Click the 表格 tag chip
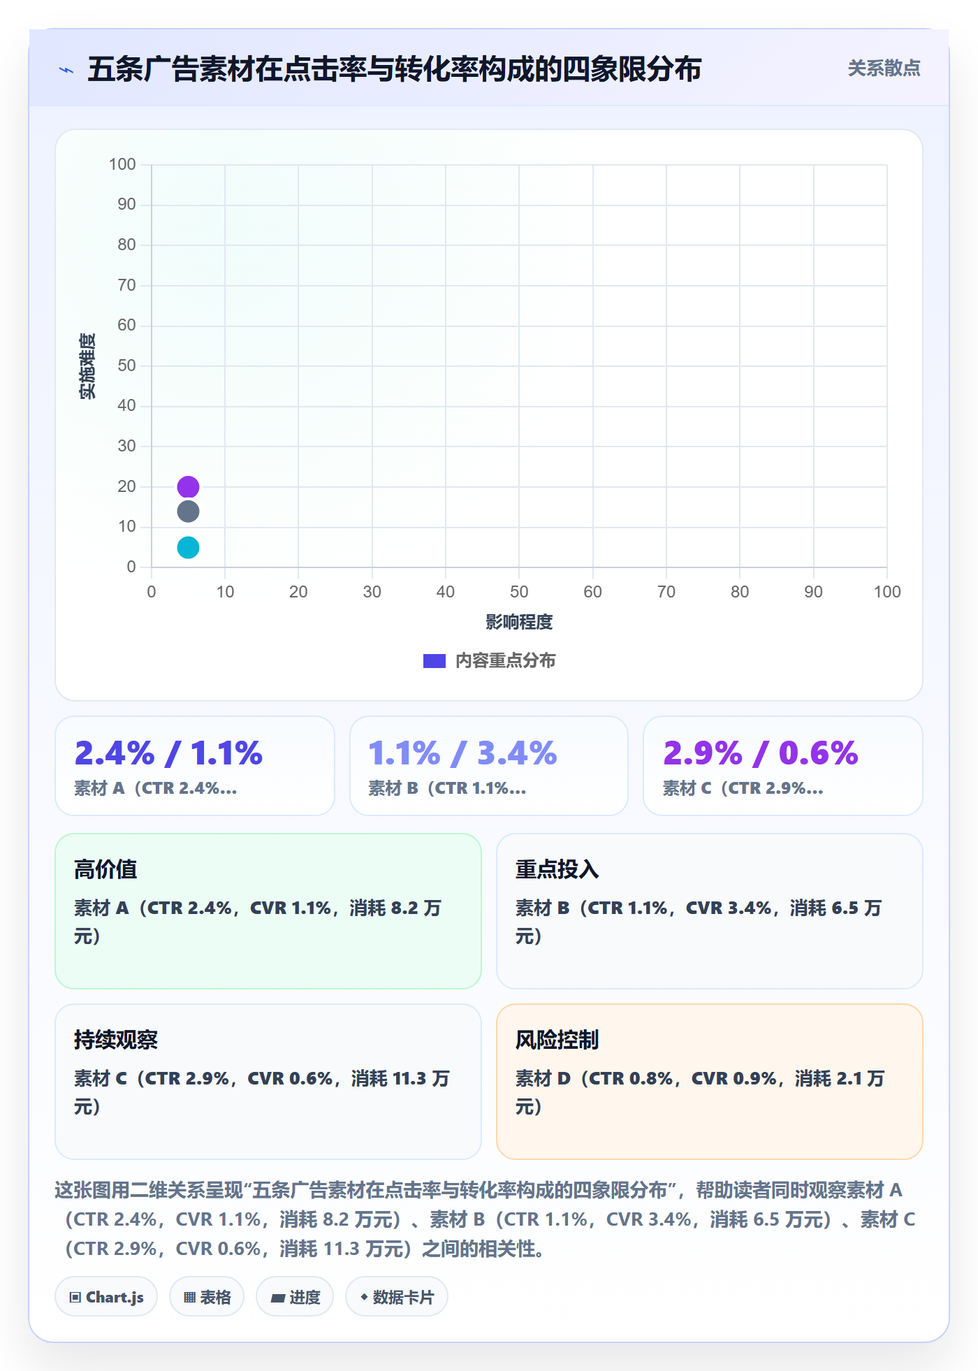This screenshot has height=1371, width=978. point(207,1297)
